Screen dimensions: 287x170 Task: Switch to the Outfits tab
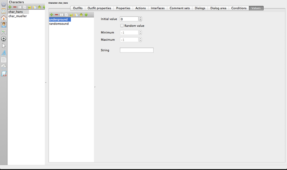tap(77, 8)
